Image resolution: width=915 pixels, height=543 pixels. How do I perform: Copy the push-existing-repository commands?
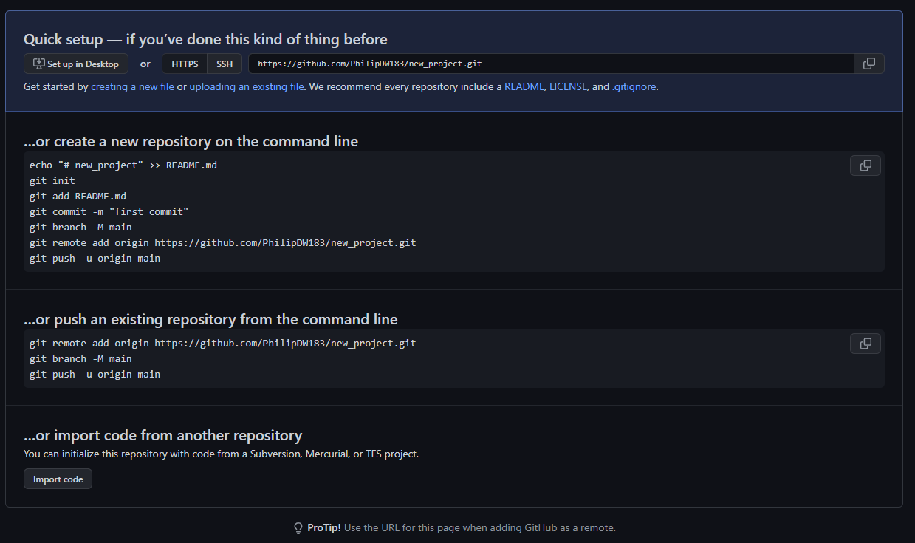click(x=865, y=343)
